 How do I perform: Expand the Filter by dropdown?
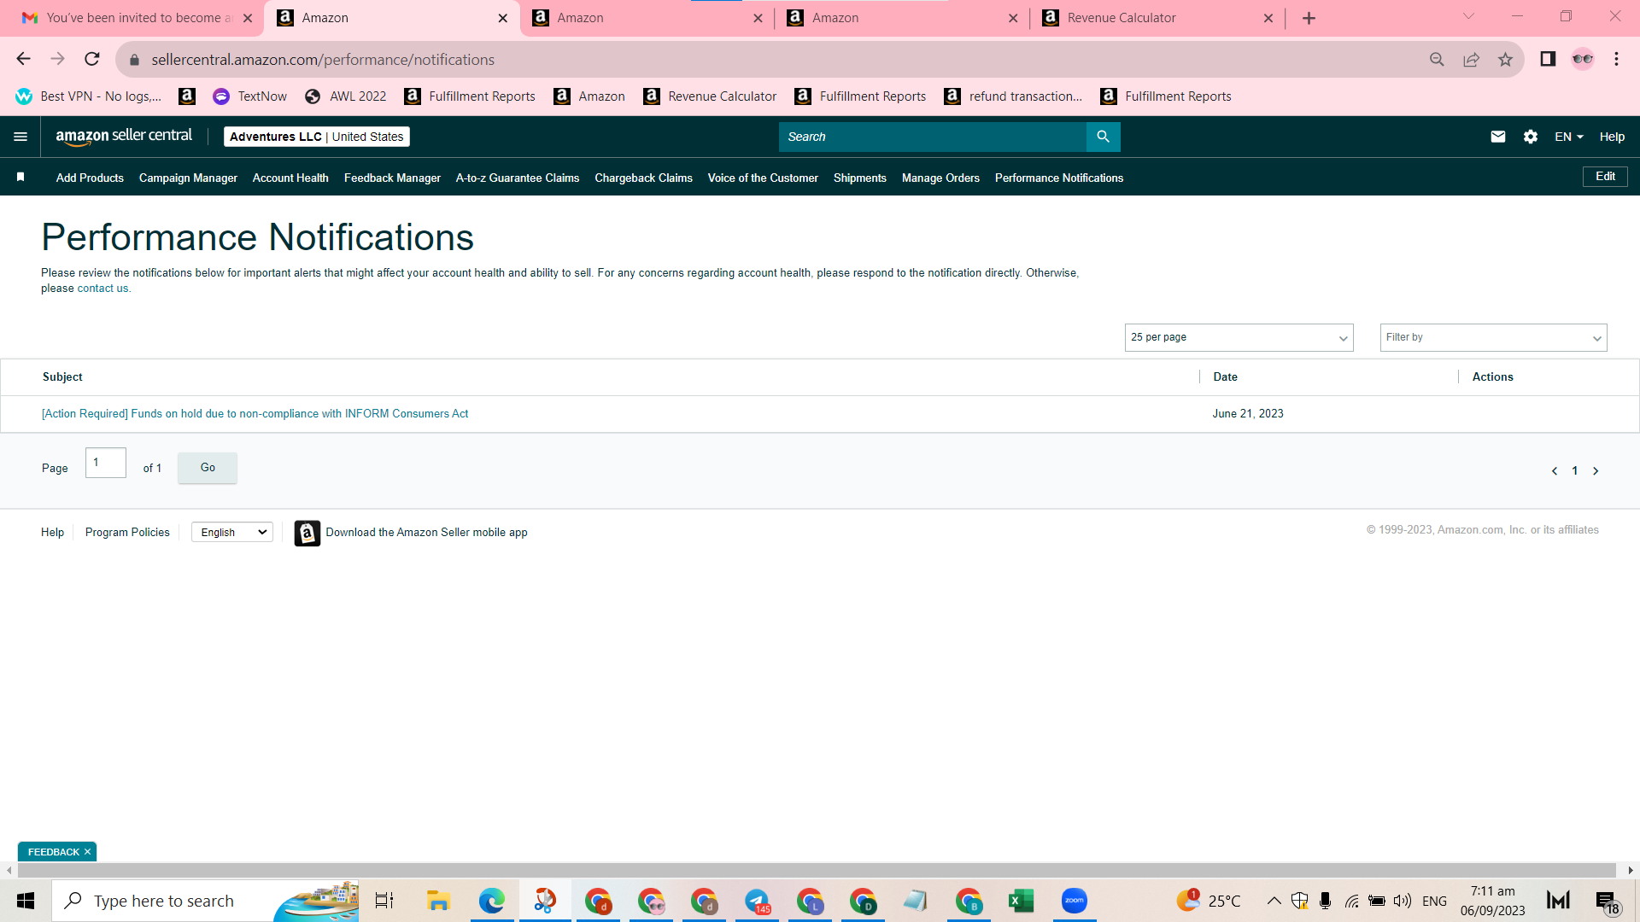pyautogui.click(x=1493, y=337)
